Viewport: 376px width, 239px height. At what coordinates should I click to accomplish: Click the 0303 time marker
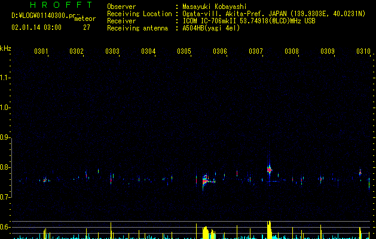112,51
